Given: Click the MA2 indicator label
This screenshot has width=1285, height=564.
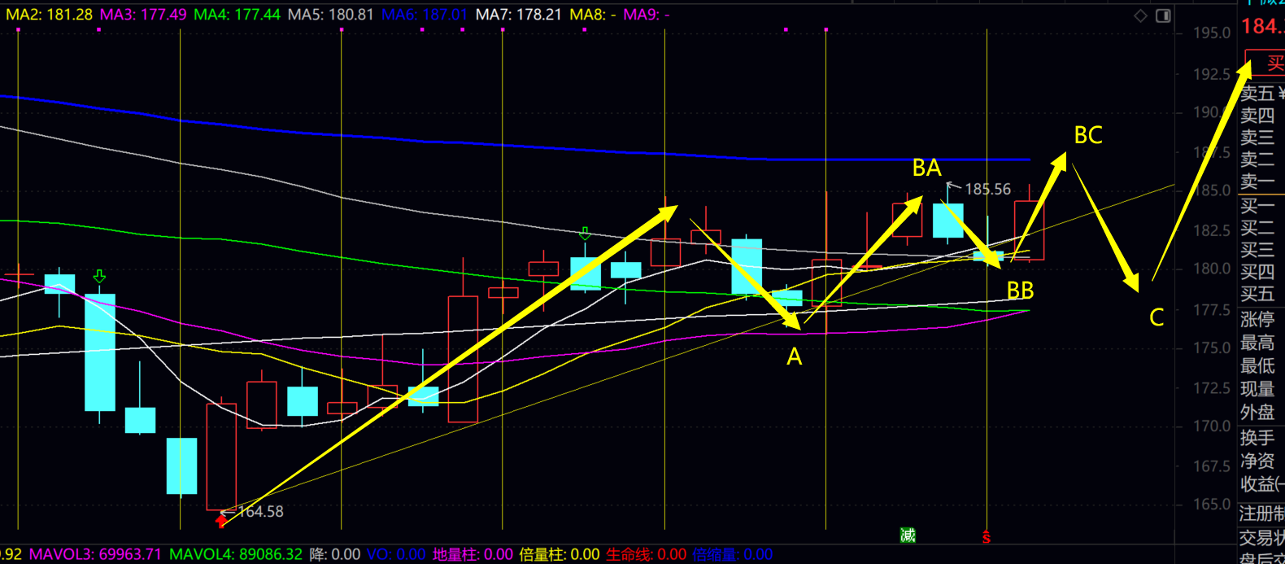Looking at the screenshot, I should click(x=49, y=15).
